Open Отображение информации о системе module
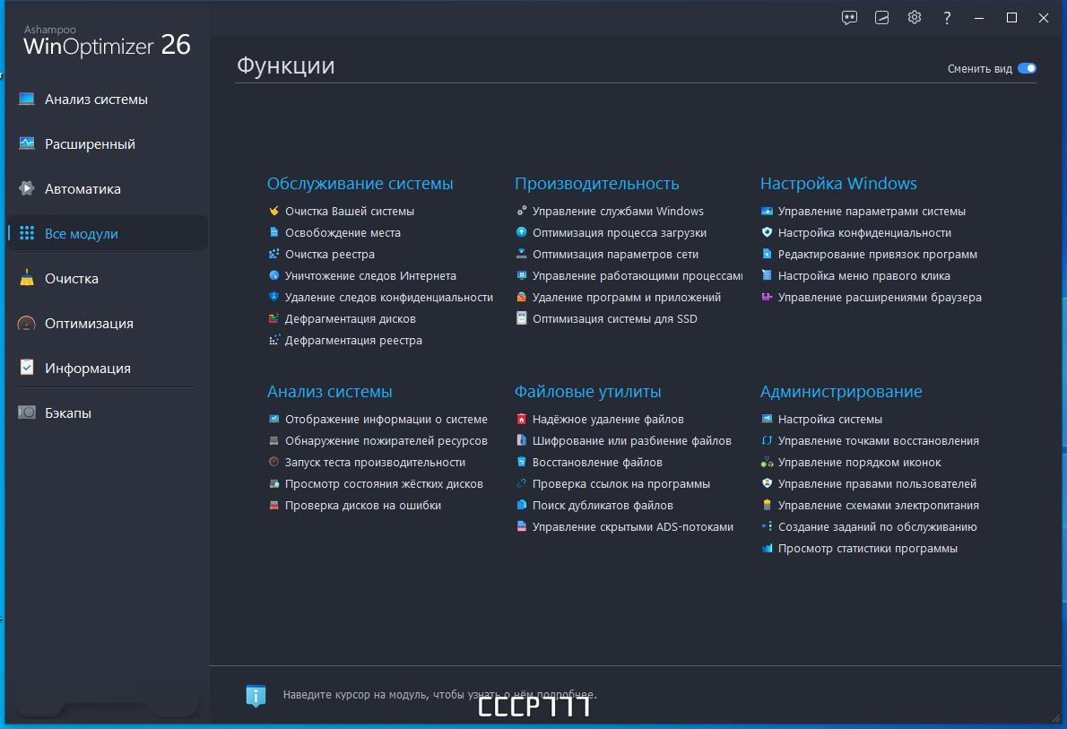The width and height of the screenshot is (1067, 729). (386, 420)
